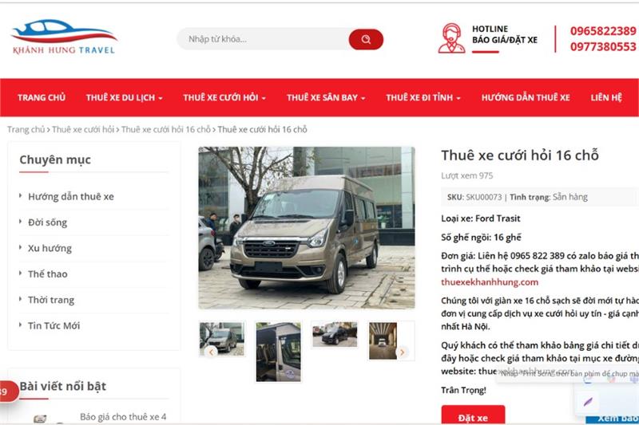Image resolution: width=639 pixels, height=425 pixels.
Task: Open Hướng dẫn thuê xe in the navigation bar
Action: 526,97
